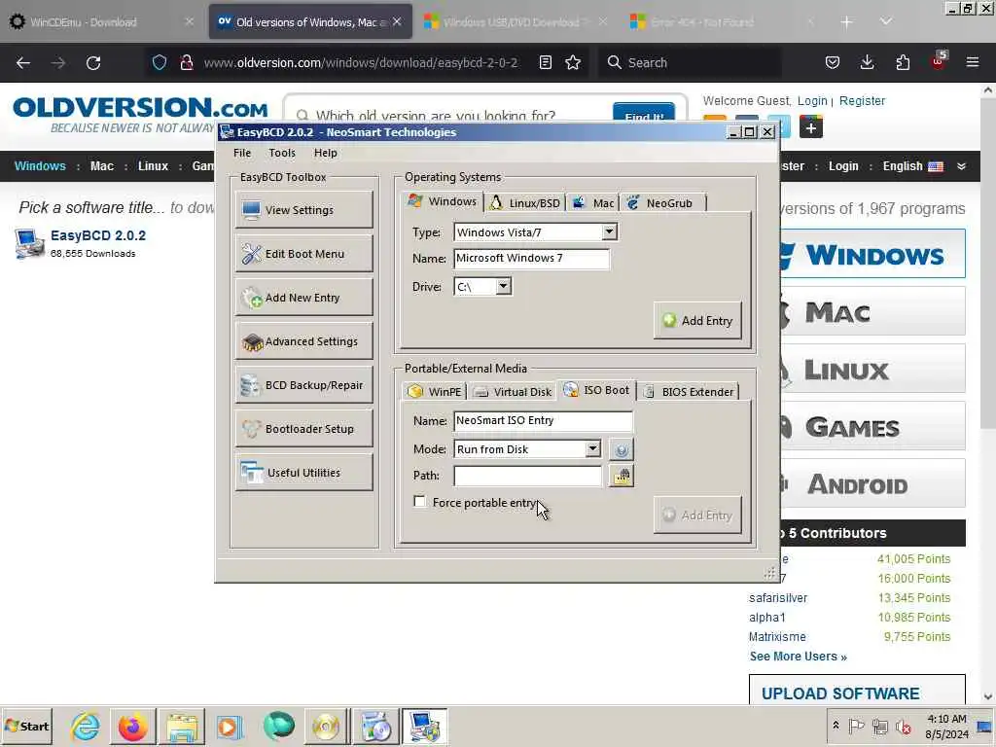Expand the English language selector
Viewport: 996px width, 747px height.
click(x=924, y=166)
